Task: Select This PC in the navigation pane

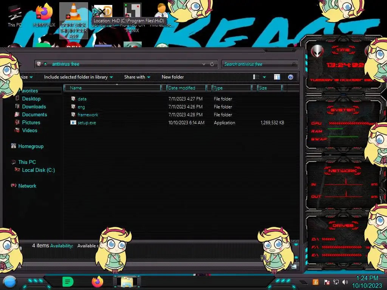Action: pyautogui.click(x=27, y=162)
